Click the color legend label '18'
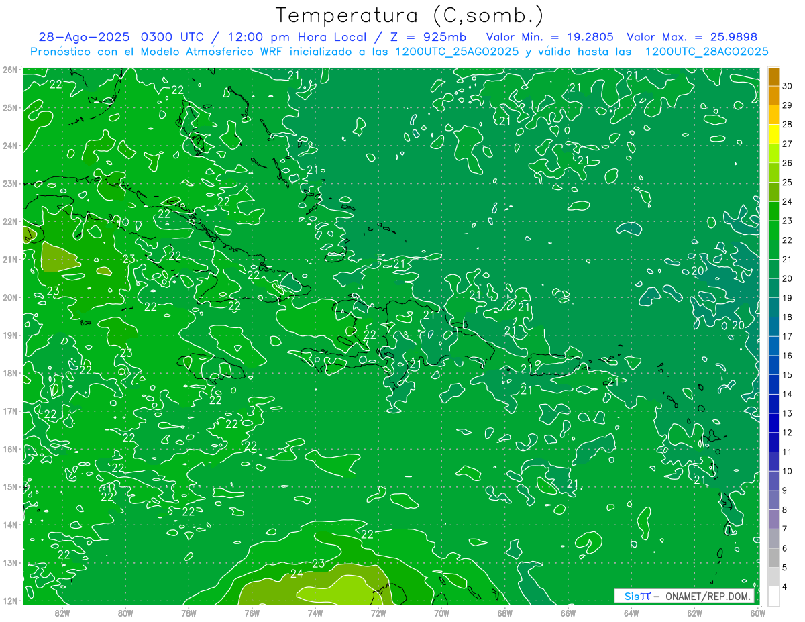The height and width of the screenshot is (622, 805). coord(787,317)
